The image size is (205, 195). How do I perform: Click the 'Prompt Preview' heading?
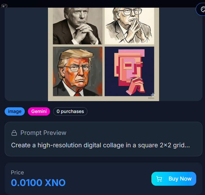click(x=43, y=133)
